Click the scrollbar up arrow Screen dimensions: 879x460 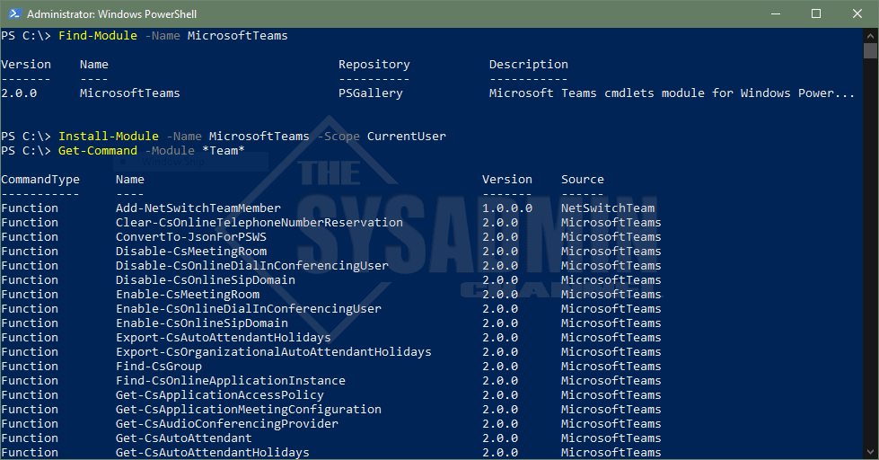[x=870, y=35]
